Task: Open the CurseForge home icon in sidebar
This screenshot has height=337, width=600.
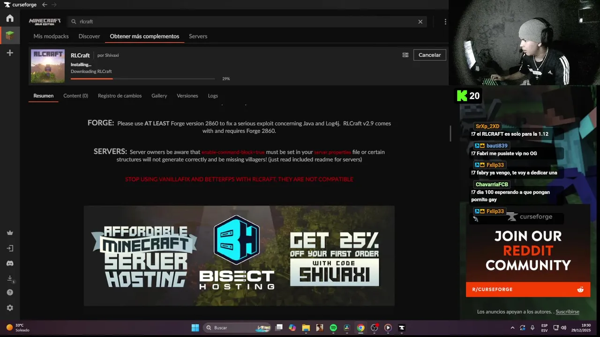Action: 10,18
